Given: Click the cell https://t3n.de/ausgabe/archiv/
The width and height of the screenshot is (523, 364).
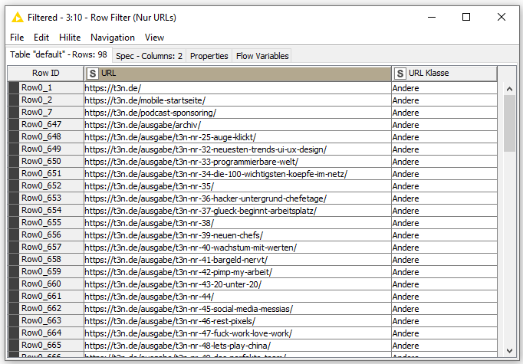Looking at the screenshot, I should tap(238, 125).
